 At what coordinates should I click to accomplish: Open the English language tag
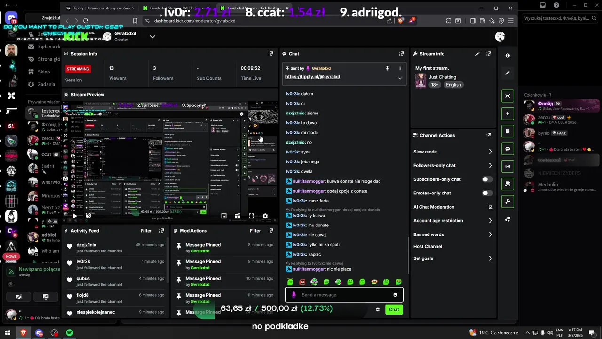(453, 85)
